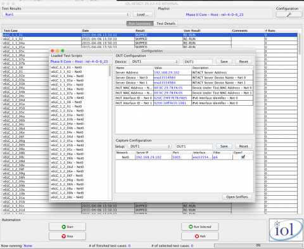
Task: Open Configuration with the wrench icon button
Action: click(289, 15)
